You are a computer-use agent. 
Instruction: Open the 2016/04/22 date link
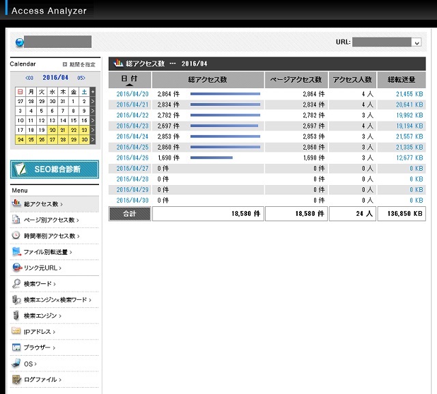tap(132, 115)
